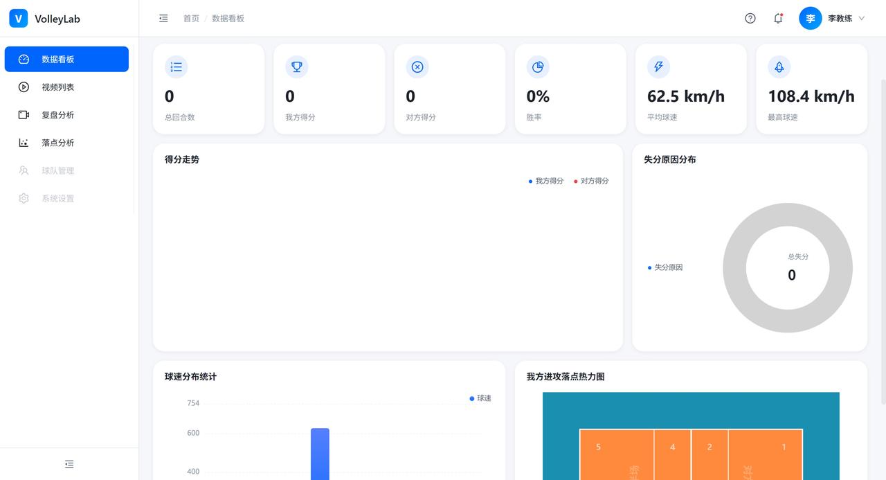Click the 球速分布统计 chart title
The height and width of the screenshot is (480, 886).
click(x=191, y=377)
